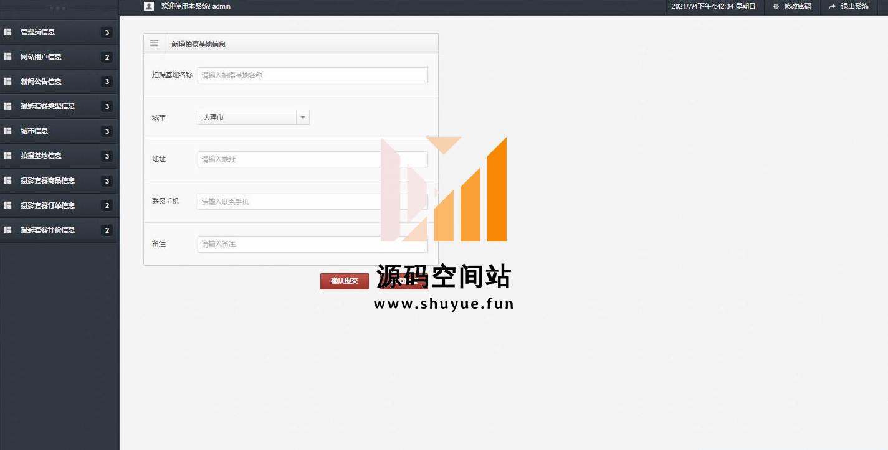888x450 pixels.
Task: Open the 摄影套餐订单信息 sidebar menu
Action: point(47,205)
